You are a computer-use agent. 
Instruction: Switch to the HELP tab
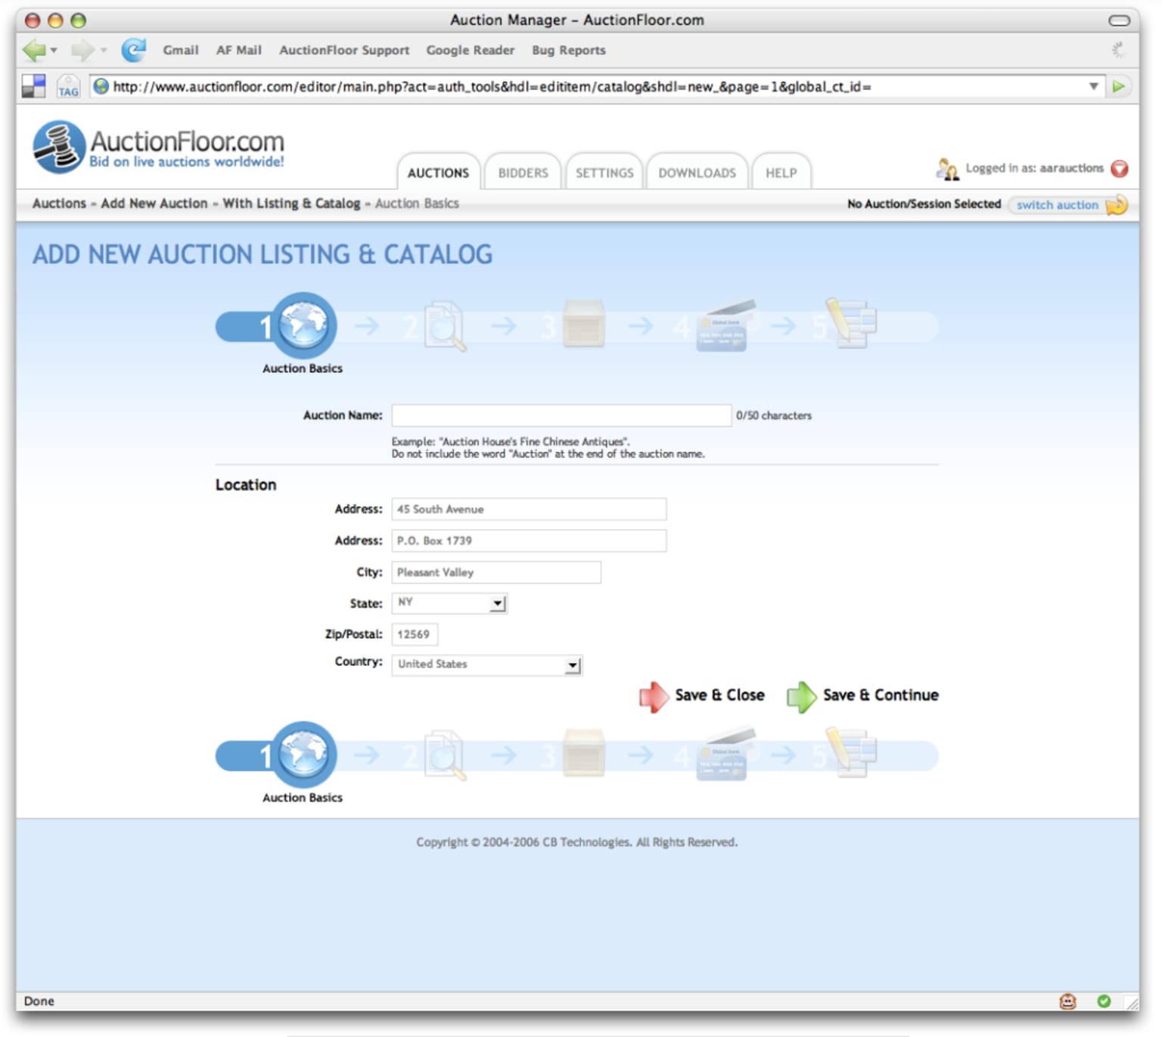pyautogui.click(x=781, y=173)
